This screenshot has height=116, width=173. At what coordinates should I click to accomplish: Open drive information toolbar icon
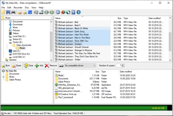click(41, 12)
